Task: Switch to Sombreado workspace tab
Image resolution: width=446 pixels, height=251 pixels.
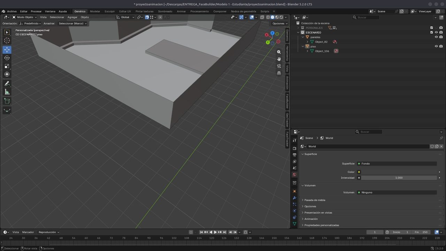Action: pos(165,11)
